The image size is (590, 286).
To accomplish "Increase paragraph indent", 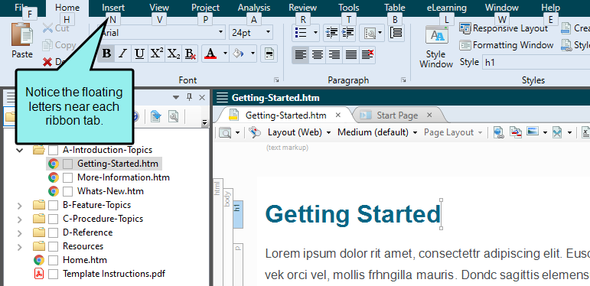I will 348,33.
